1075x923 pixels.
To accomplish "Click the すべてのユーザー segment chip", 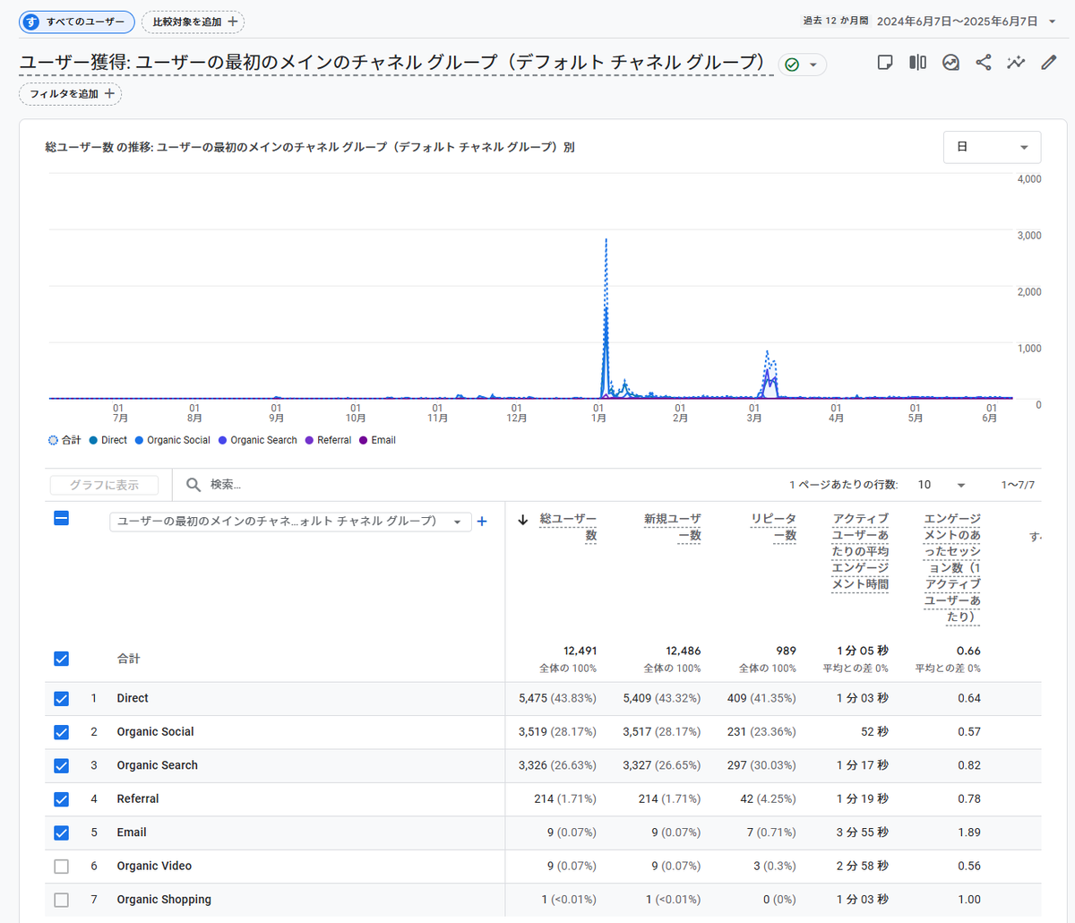I will click(77, 22).
